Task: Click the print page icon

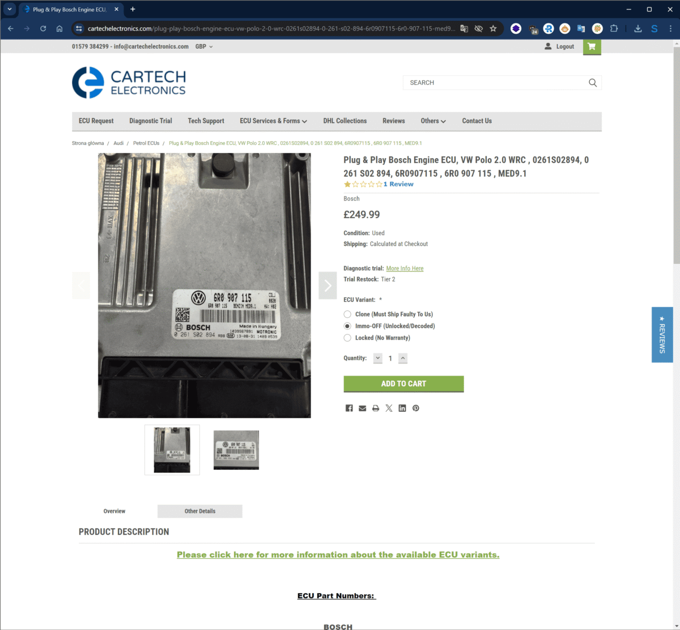Action: [376, 408]
